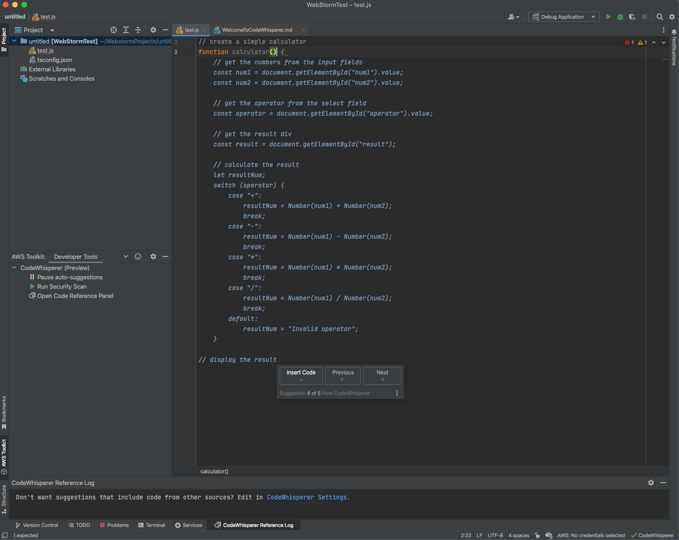Open AWS Toolkit panel settings gear

point(153,256)
